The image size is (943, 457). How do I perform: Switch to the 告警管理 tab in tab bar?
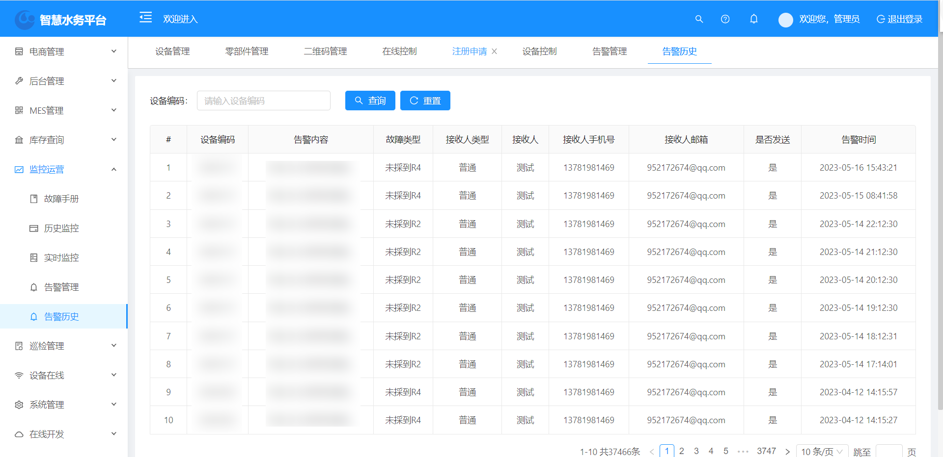point(610,51)
